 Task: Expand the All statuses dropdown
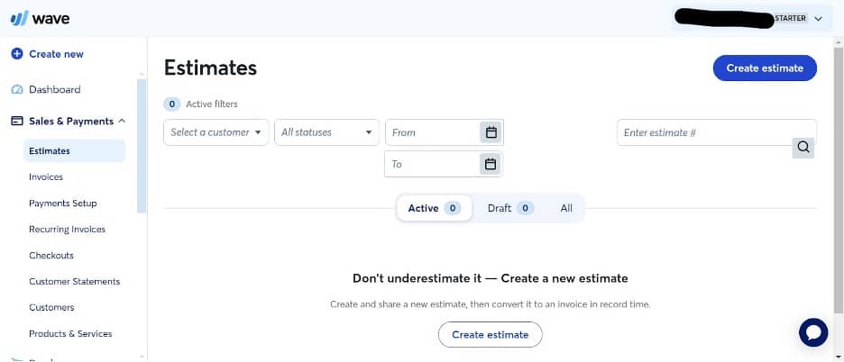point(326,132)
